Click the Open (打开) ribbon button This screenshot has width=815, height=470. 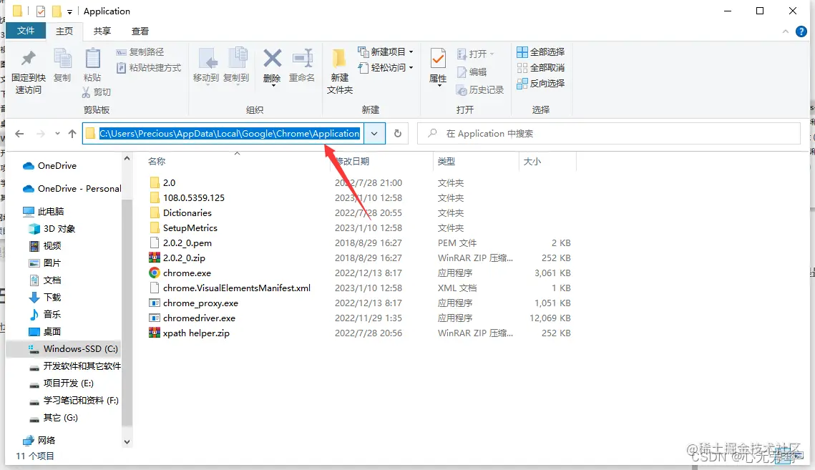tap(475, 54)
